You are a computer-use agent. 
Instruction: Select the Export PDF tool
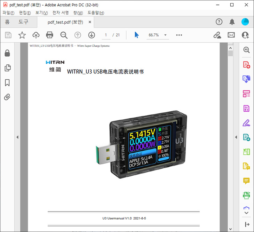pyautogui.click(x=246, y=137)
